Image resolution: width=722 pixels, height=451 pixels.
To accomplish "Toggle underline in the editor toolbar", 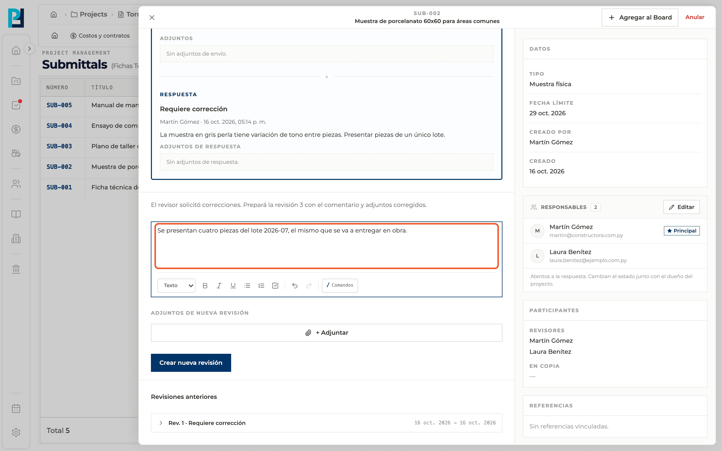I will (233, 285).
